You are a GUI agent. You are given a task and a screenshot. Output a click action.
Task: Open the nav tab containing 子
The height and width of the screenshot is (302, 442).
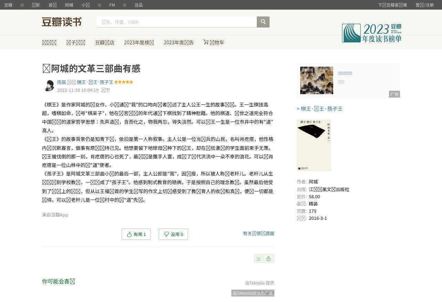[x=76, y=42]
